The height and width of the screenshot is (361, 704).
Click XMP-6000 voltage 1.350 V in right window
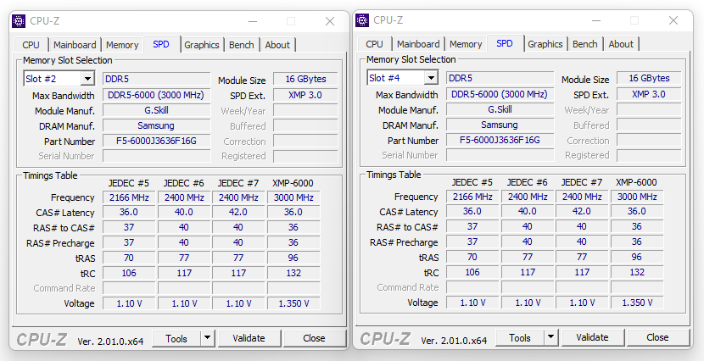point(637,303)
